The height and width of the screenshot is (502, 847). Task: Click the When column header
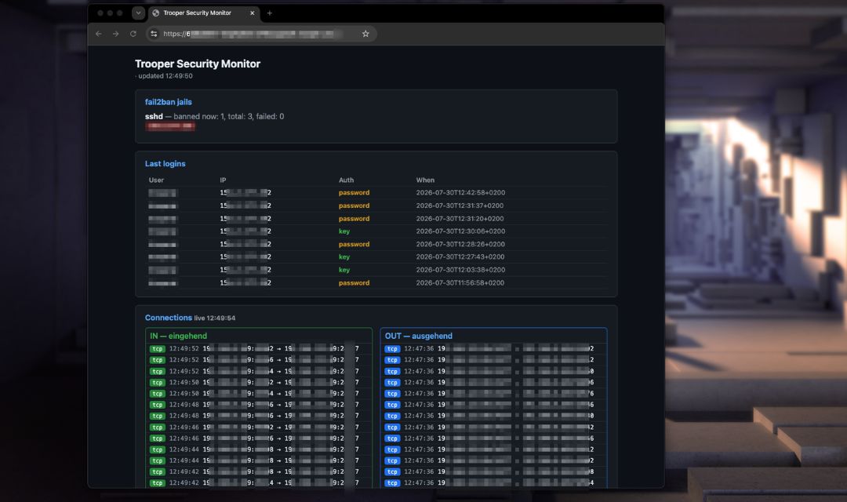[x=425, y=180]
